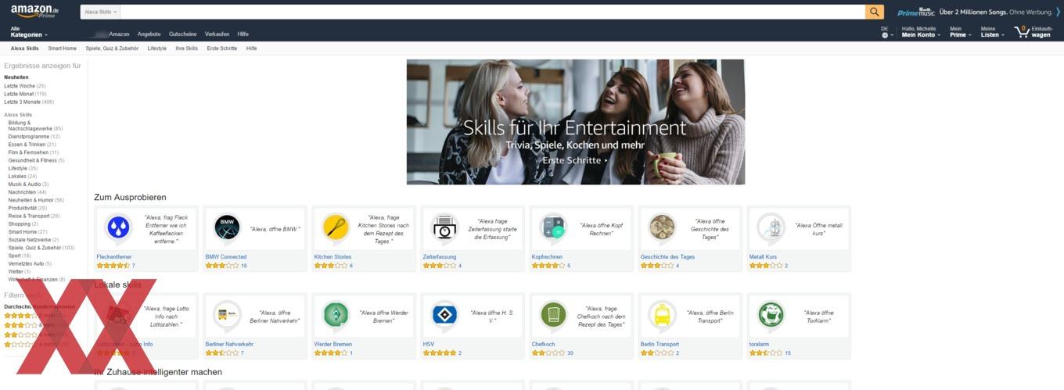
Task: Open the Berlin Transport yellow train icon
Action: (x=662, y=314)
